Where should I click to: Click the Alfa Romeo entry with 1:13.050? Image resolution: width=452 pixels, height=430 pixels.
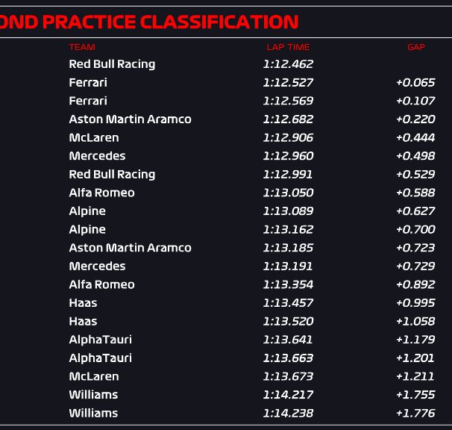101,193
